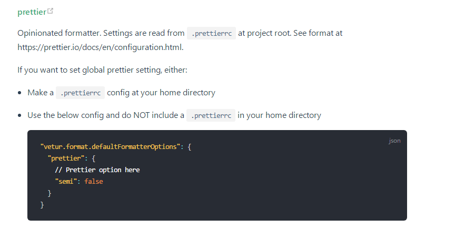Viewport: 465px width, 228px height.
Task: Click .prettierrc in the 'Use the below config' bullet
Action: (211, 115)
